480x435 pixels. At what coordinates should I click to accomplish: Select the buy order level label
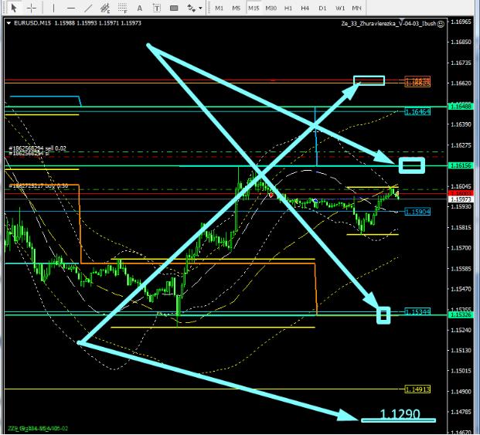(39, 185)
